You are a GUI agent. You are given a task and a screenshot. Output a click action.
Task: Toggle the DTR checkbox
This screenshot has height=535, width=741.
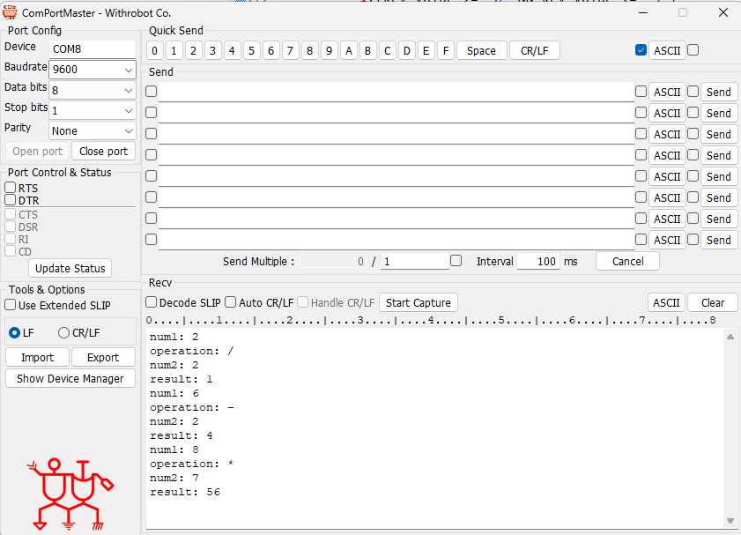10,199
